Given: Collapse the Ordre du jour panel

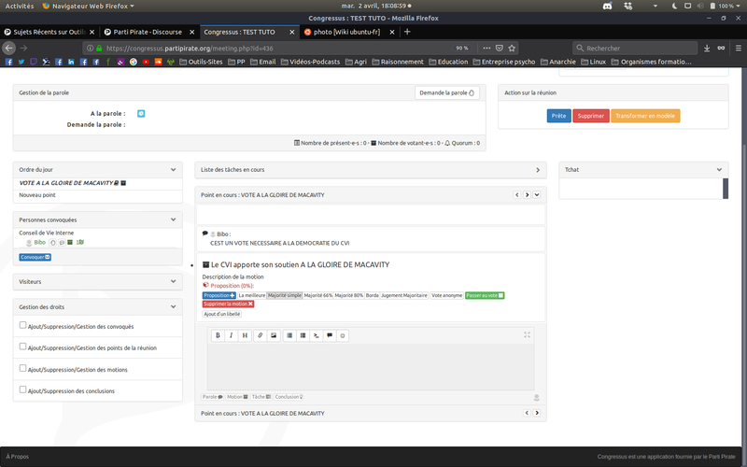Looking at the screenshot, I should point(174,169).
